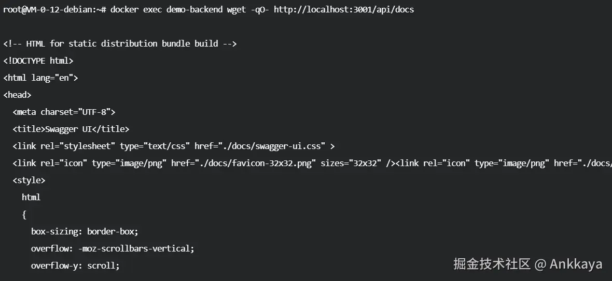Click the sizes="32x32" attribute
The height and width of the screenshot is (281, 612).
351,163
